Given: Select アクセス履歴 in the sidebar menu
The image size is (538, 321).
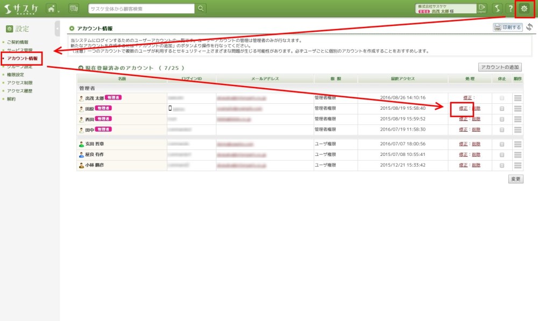Looking at the screenshot, I should [19, 91].
